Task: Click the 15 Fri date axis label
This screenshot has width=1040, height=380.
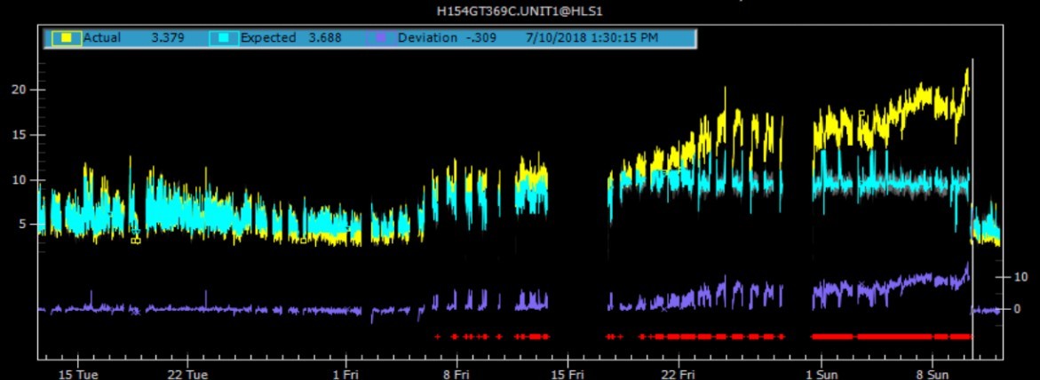Action: [x=568, y=374]
